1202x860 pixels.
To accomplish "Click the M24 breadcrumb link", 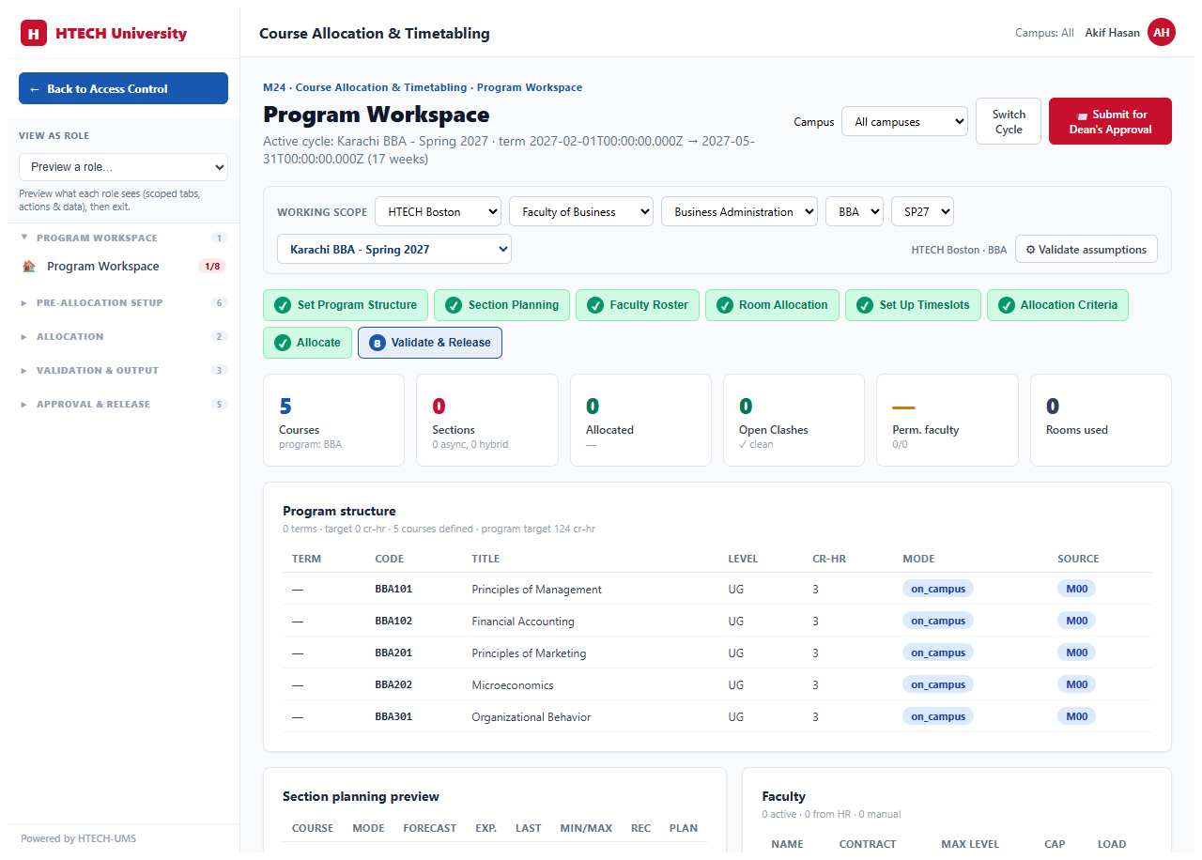I will tap(274, 87).
